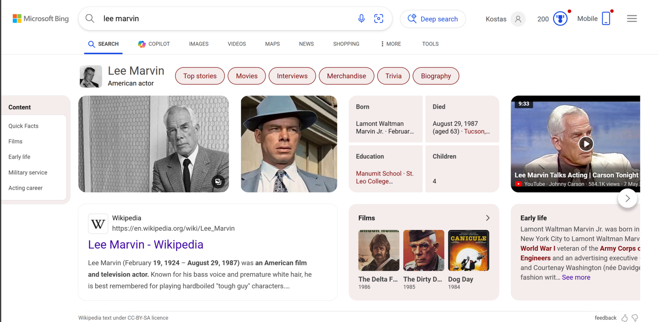Open the hamburger settings menu
Image resolution: width=658 pixels, height=322 pixels.
coord(632,19)
